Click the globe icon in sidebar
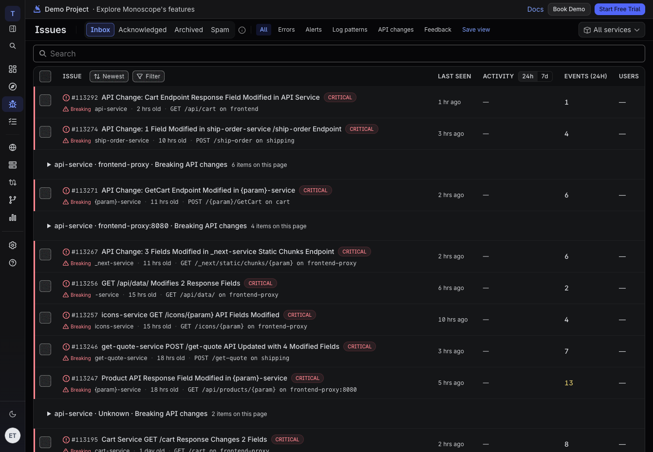The width and height of the screenshot is (653, 452). (13, 147)
